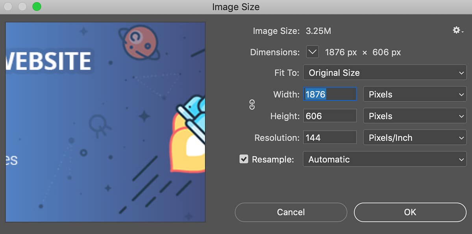472x234 pixels.
Task: Select the Width value showing 1876
Action: click(329, 94)
